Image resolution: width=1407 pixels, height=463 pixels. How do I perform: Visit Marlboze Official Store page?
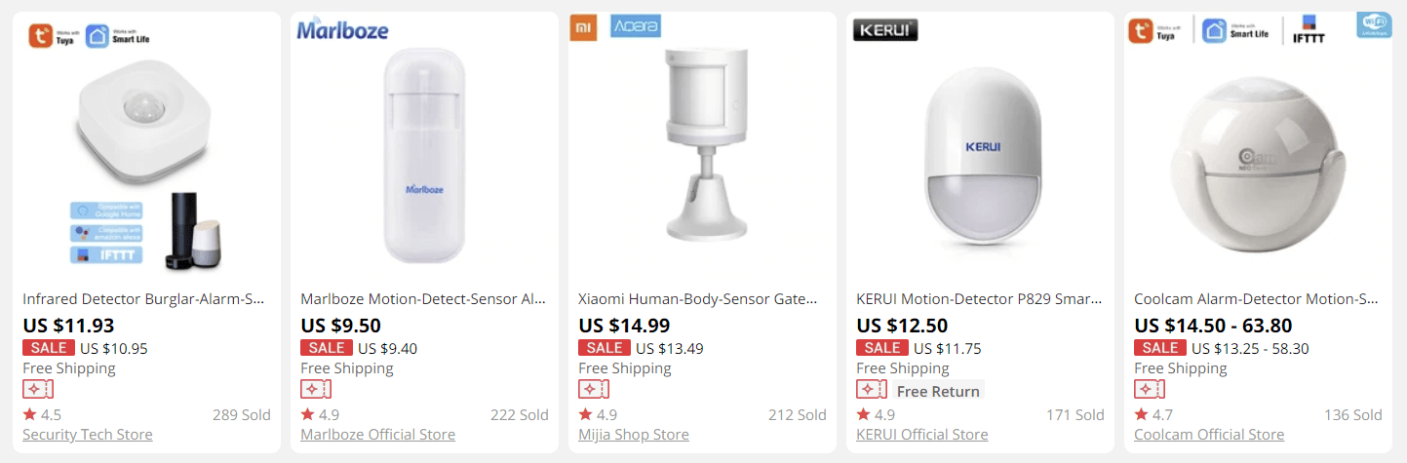[377, 435]
